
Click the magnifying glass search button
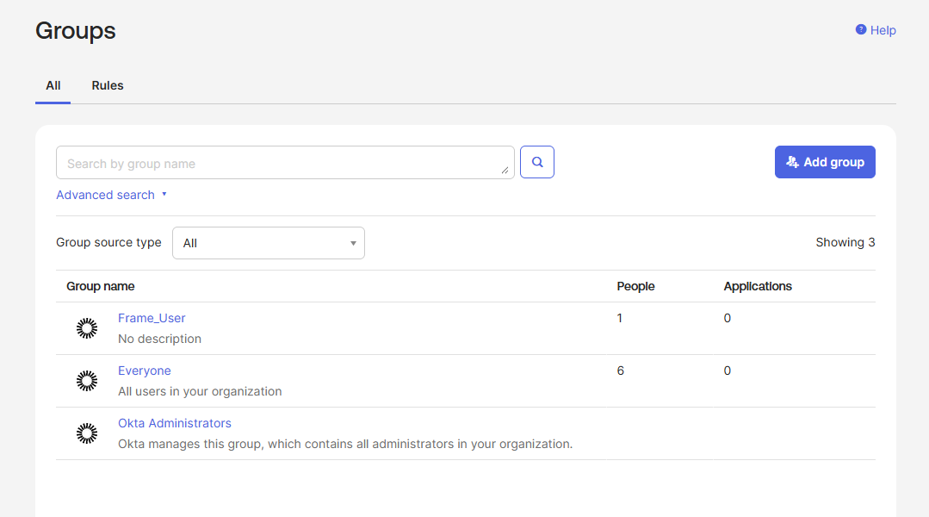(536, 162)
